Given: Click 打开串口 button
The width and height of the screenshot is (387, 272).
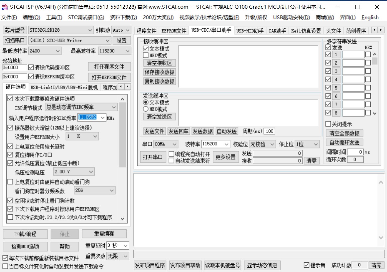Looking at the screenshot, I should [x=153, y=157].
